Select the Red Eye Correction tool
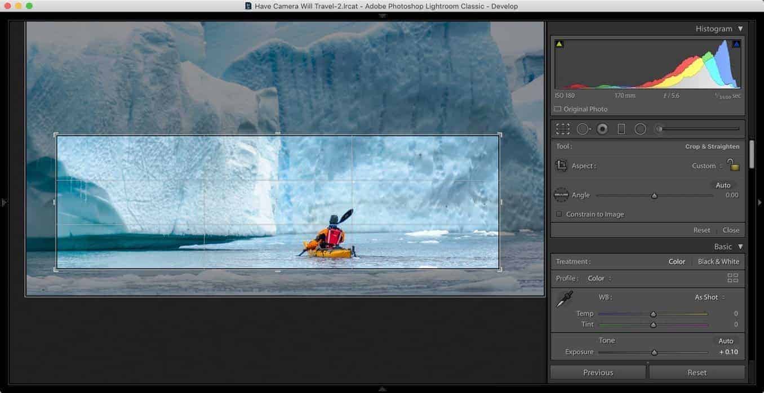Screen dimensions: 764x393 point(602,129)
